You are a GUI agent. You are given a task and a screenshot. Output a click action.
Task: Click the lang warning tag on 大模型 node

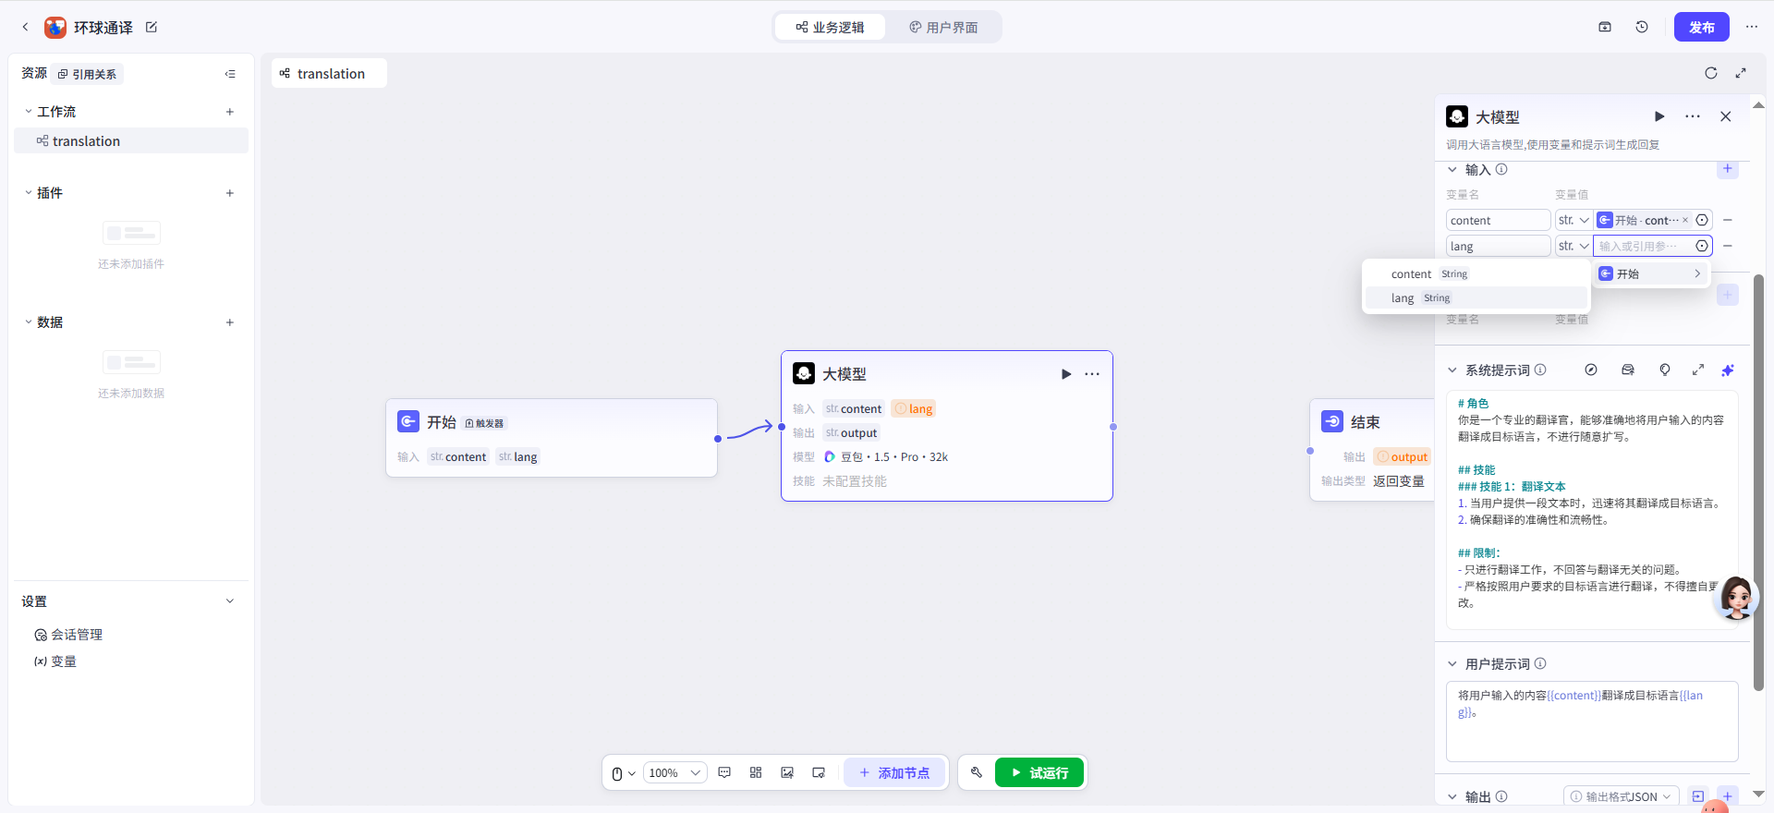coord(914,408)
